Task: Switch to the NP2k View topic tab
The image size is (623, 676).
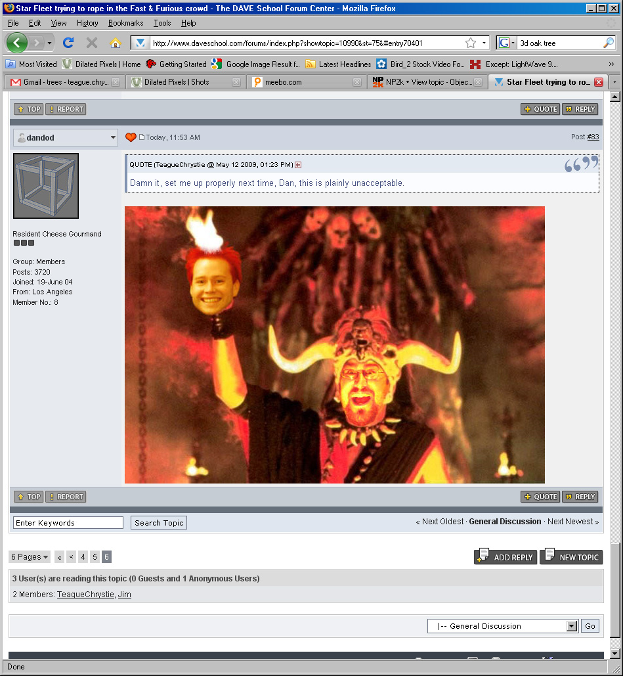Action: (427, 82)
